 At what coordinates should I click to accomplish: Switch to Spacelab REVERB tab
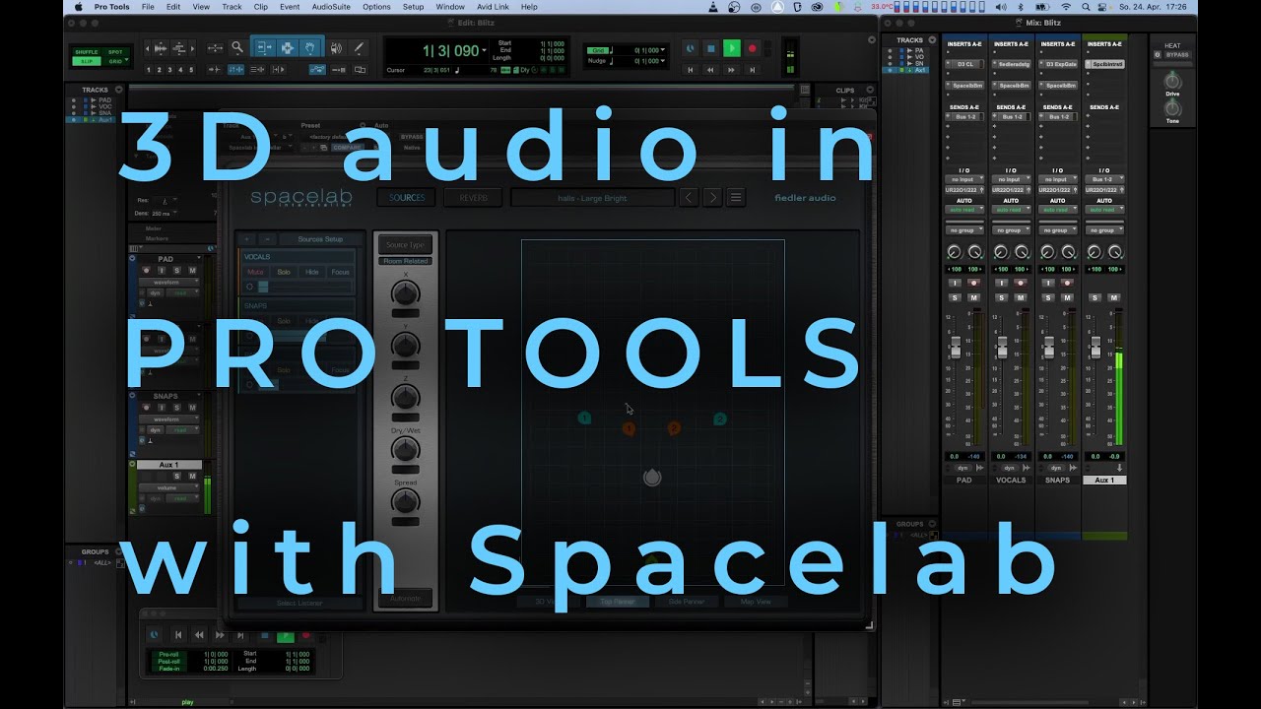pyautogui.click(x=473, y=198)
